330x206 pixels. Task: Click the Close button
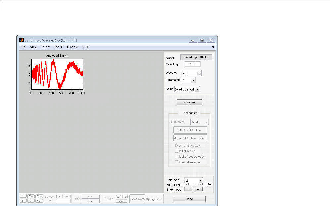coord(189,199)
